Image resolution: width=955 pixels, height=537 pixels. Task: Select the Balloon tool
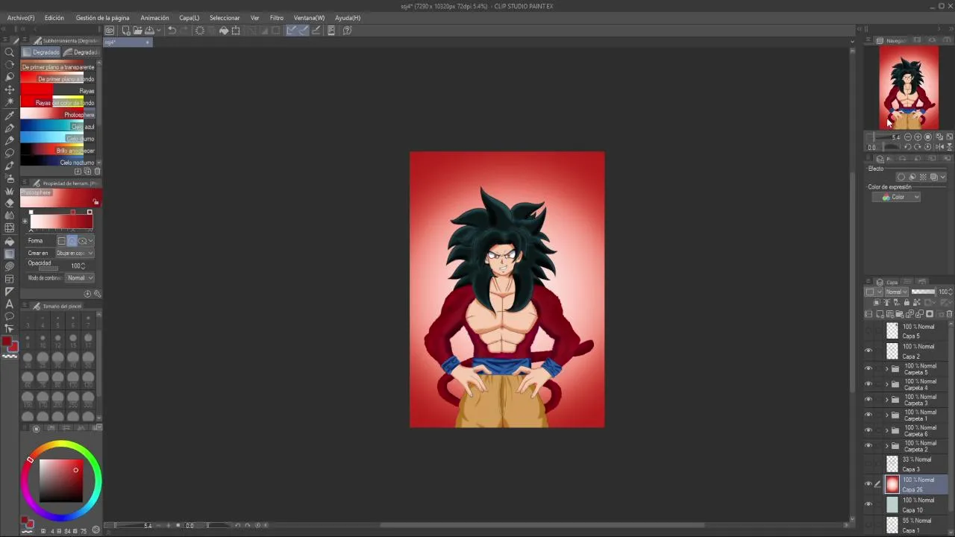(10, 316)
